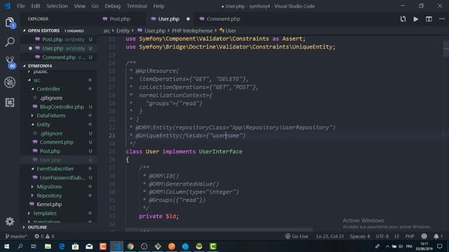449x252 pixels.
Task: Open Kernel.php in the file tree
Action: [x=49, y=204]
